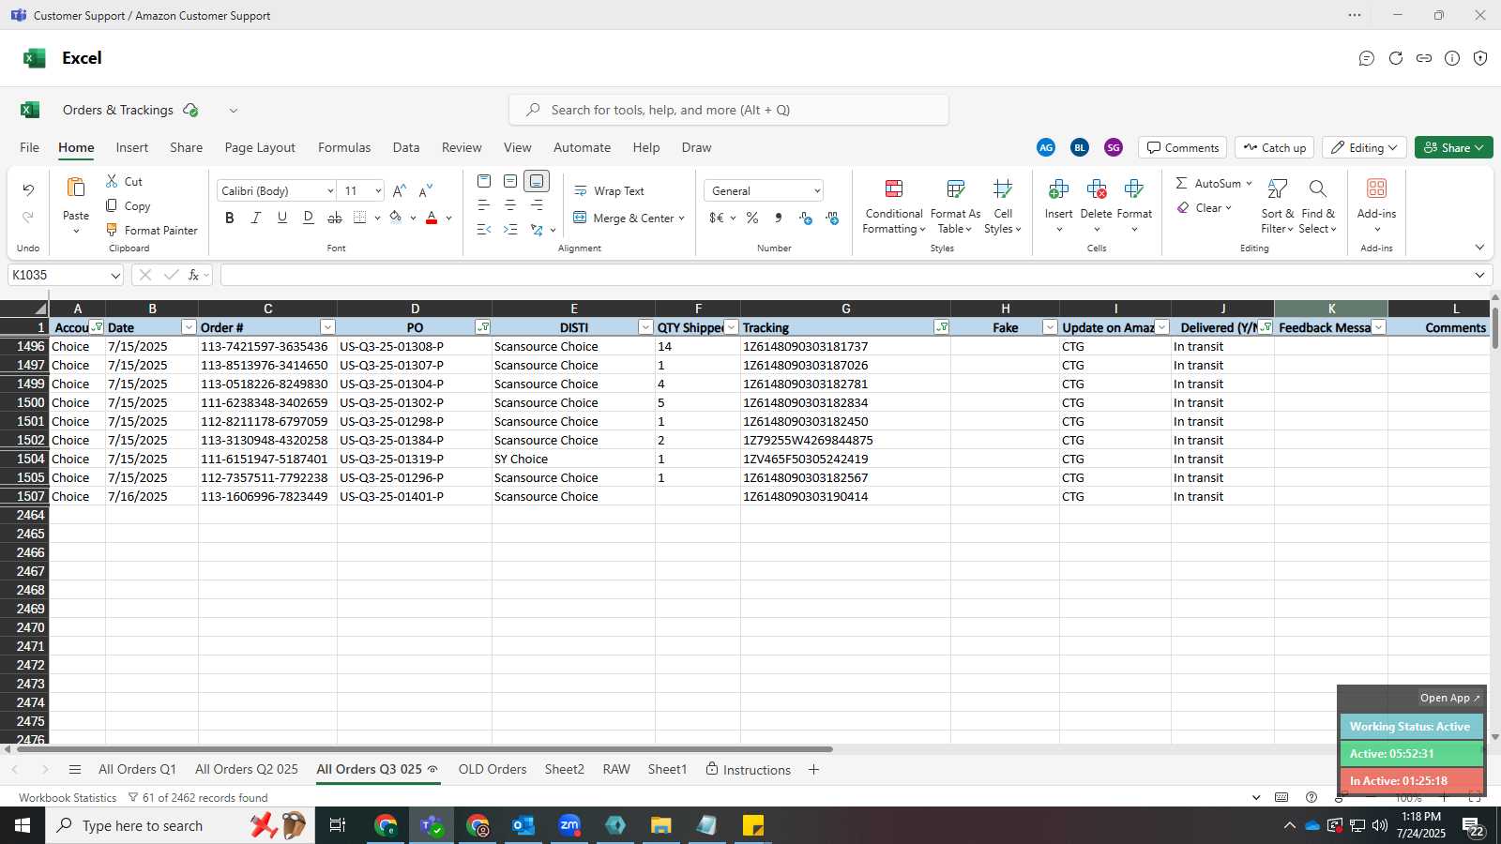Open filter for Tracking column
This screenshot has height=844, width=1501.
(x=941, y=327)
